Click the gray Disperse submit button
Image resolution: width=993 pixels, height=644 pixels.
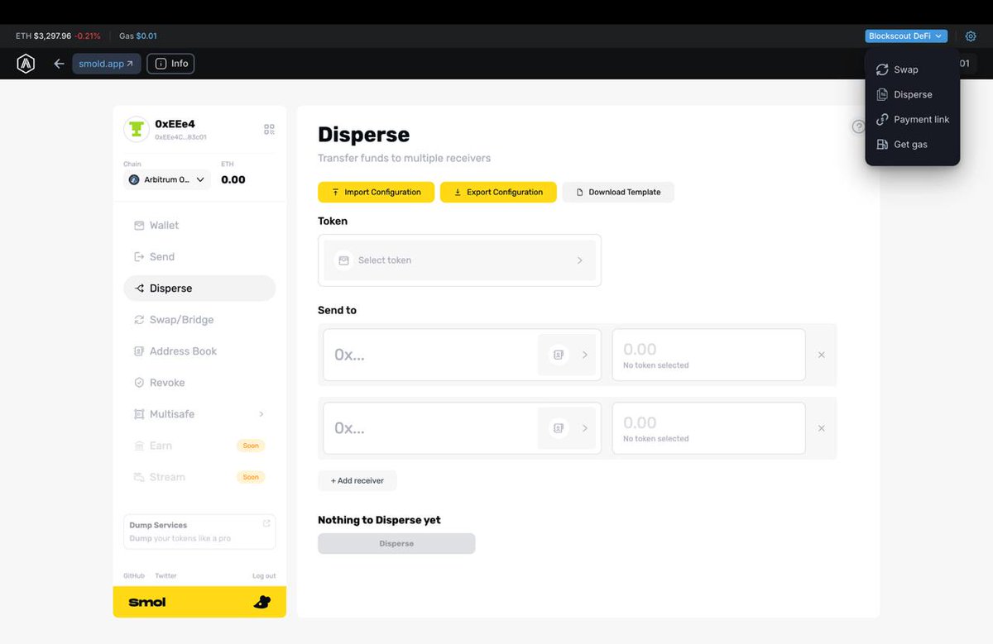(x=396, y=543)
